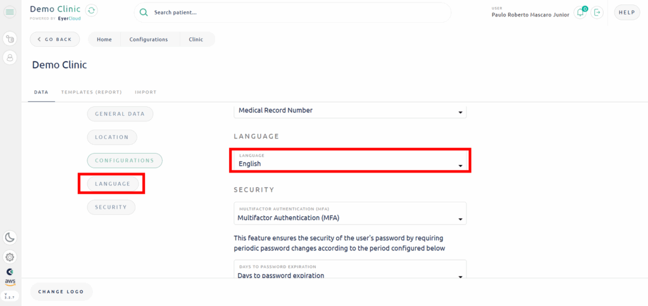Screen dimensions: 648x306
Task: Expand the Language dropdown showing English
Action: tap(350, 161)
